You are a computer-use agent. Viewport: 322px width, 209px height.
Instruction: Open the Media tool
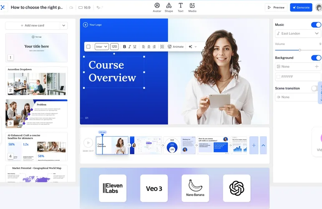pos(192,8)
